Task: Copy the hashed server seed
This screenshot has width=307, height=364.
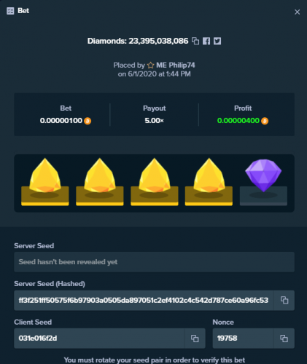Action: [x=284, y=300]
